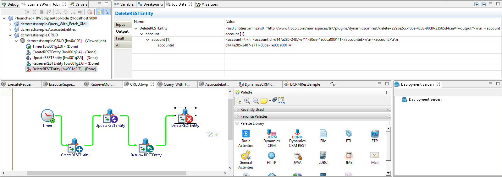Switch to the Debug tab
The image size is (502, 177).
pos(10,4)
